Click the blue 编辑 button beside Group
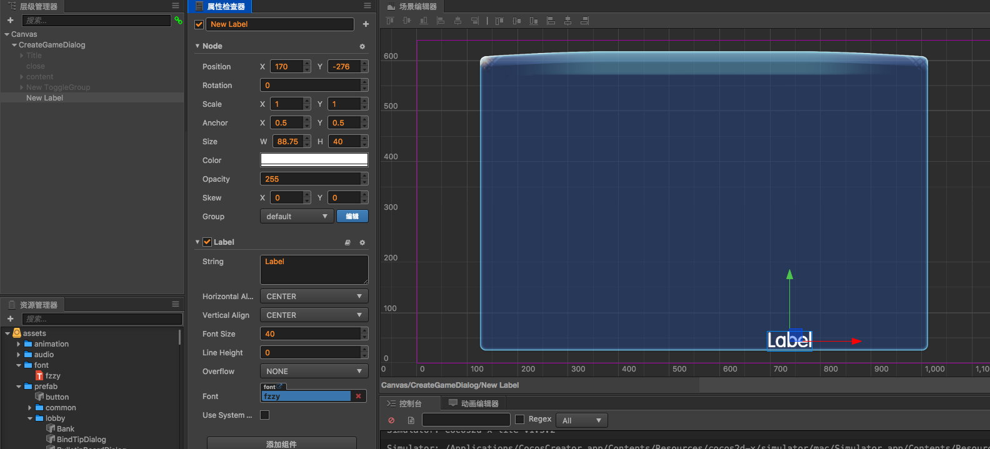The height and width of the screenshot is (449, 990). [352, 217]
